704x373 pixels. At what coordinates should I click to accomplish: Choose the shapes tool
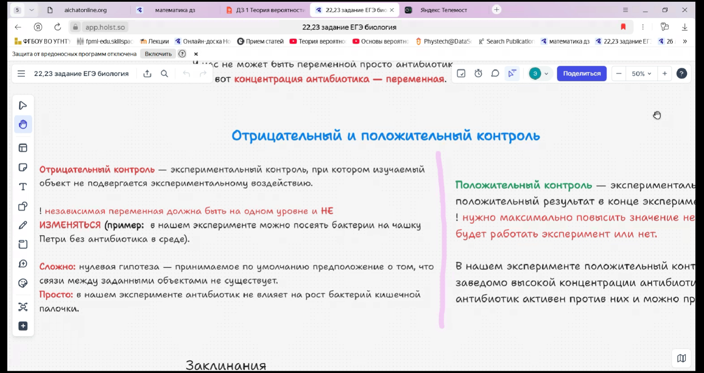coord(23,206)
